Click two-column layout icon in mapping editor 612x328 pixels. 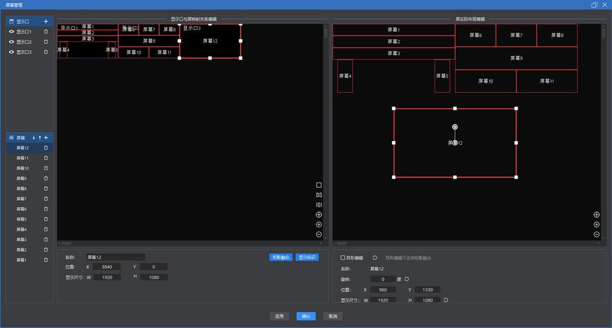[x=319, y=195]
